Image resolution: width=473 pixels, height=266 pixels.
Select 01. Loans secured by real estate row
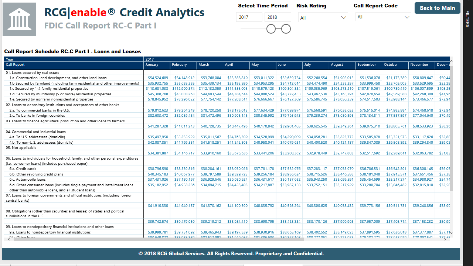(x=33, y=73)
